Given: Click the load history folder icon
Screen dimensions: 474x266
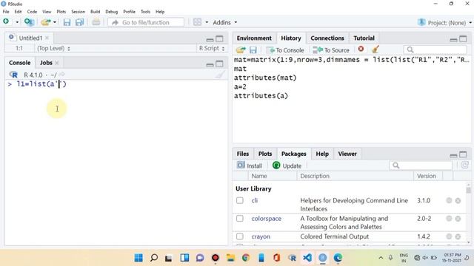Looking at the screenshot, I should tap(241, 50).
